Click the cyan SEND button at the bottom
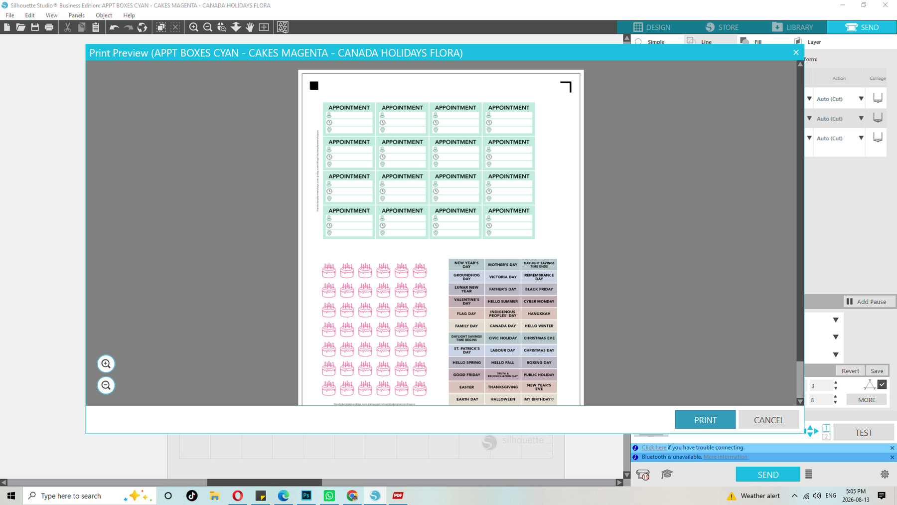Screen dimensions: 897x505 click(768, 475)
